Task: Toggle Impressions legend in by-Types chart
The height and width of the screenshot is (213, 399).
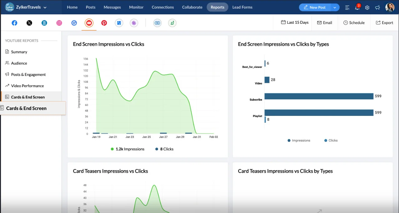Action: 299,141
